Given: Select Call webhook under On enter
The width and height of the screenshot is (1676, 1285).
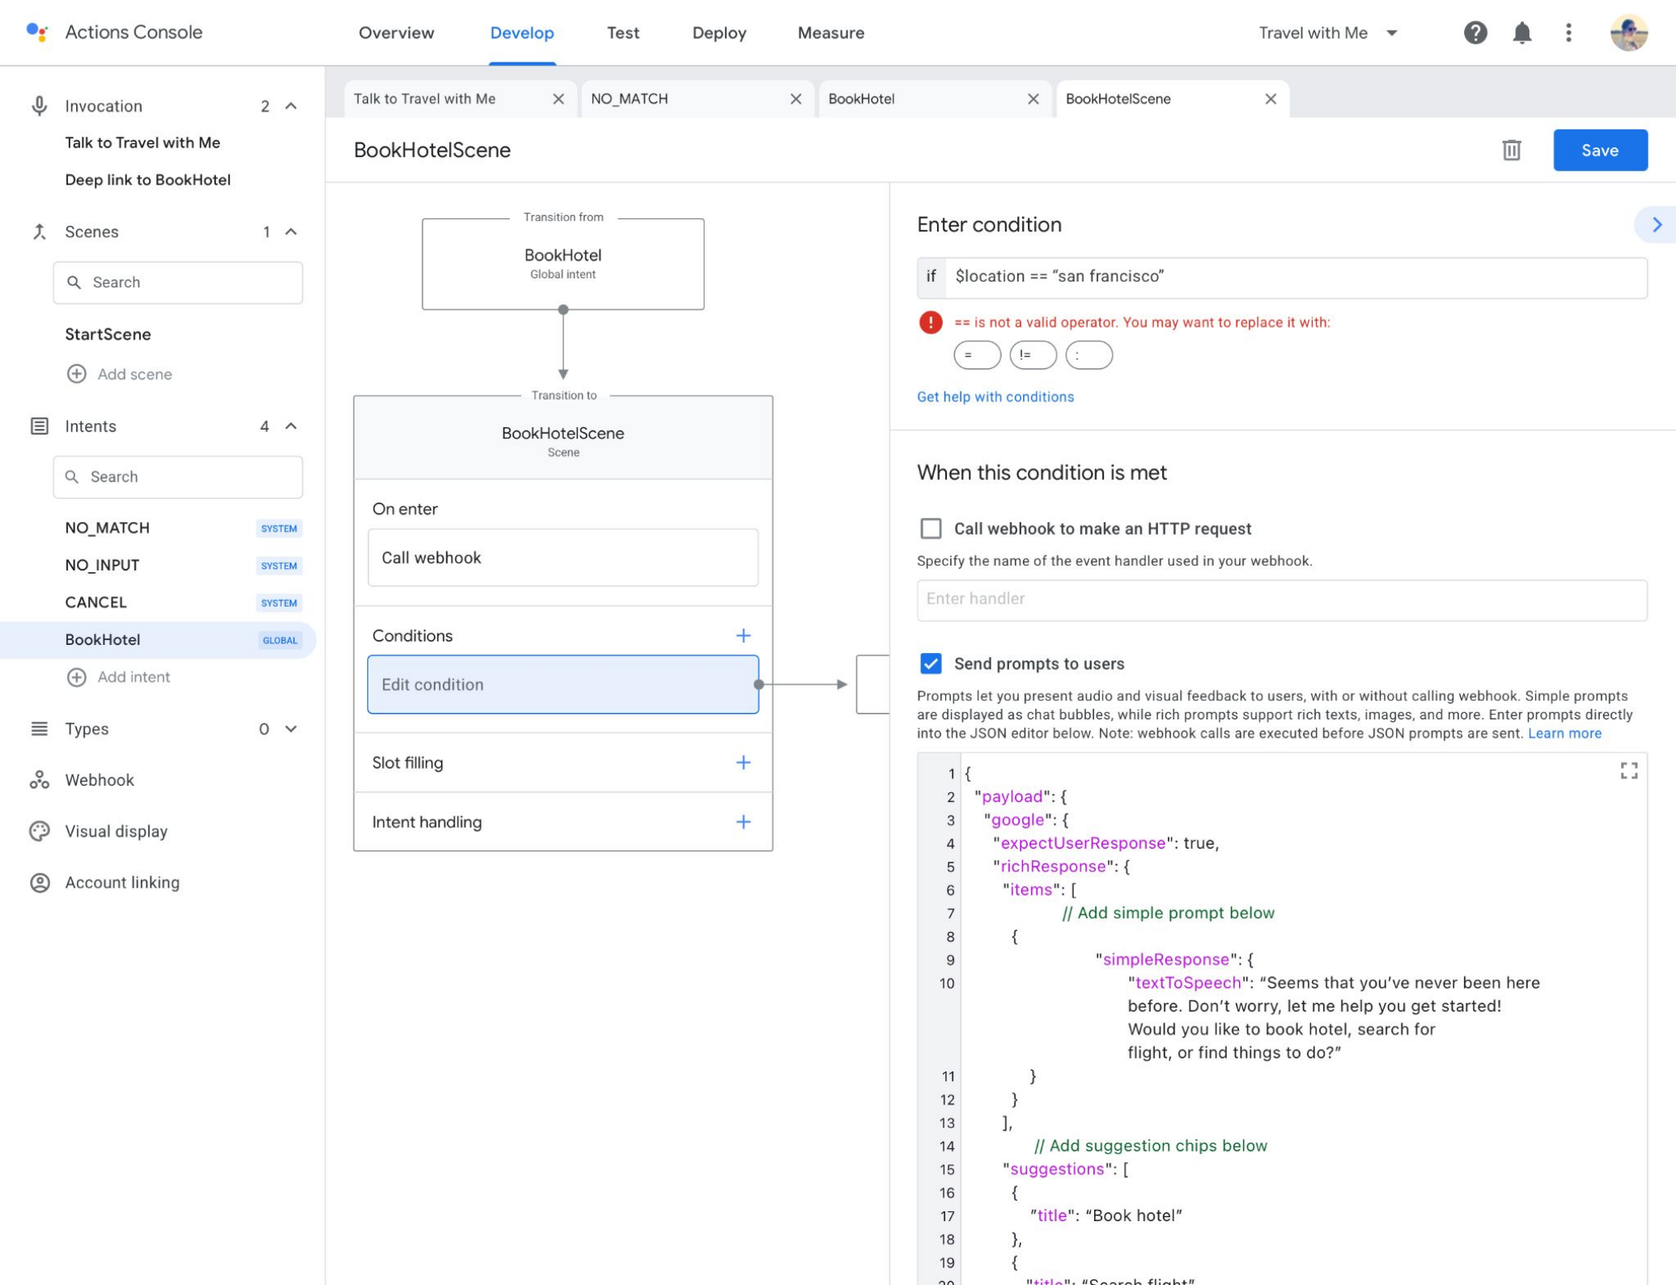Looking at the screenshot, I should 562,558.
